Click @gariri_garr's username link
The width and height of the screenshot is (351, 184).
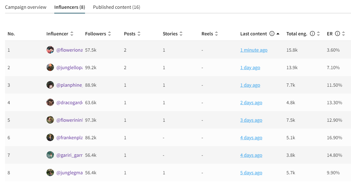click(x=70, y=155)
